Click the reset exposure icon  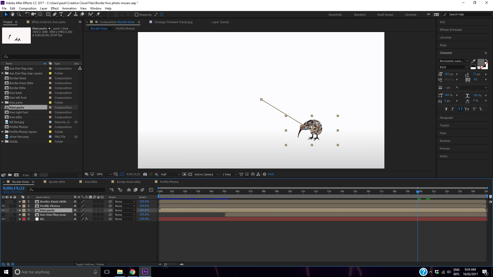tap(264, 174)
